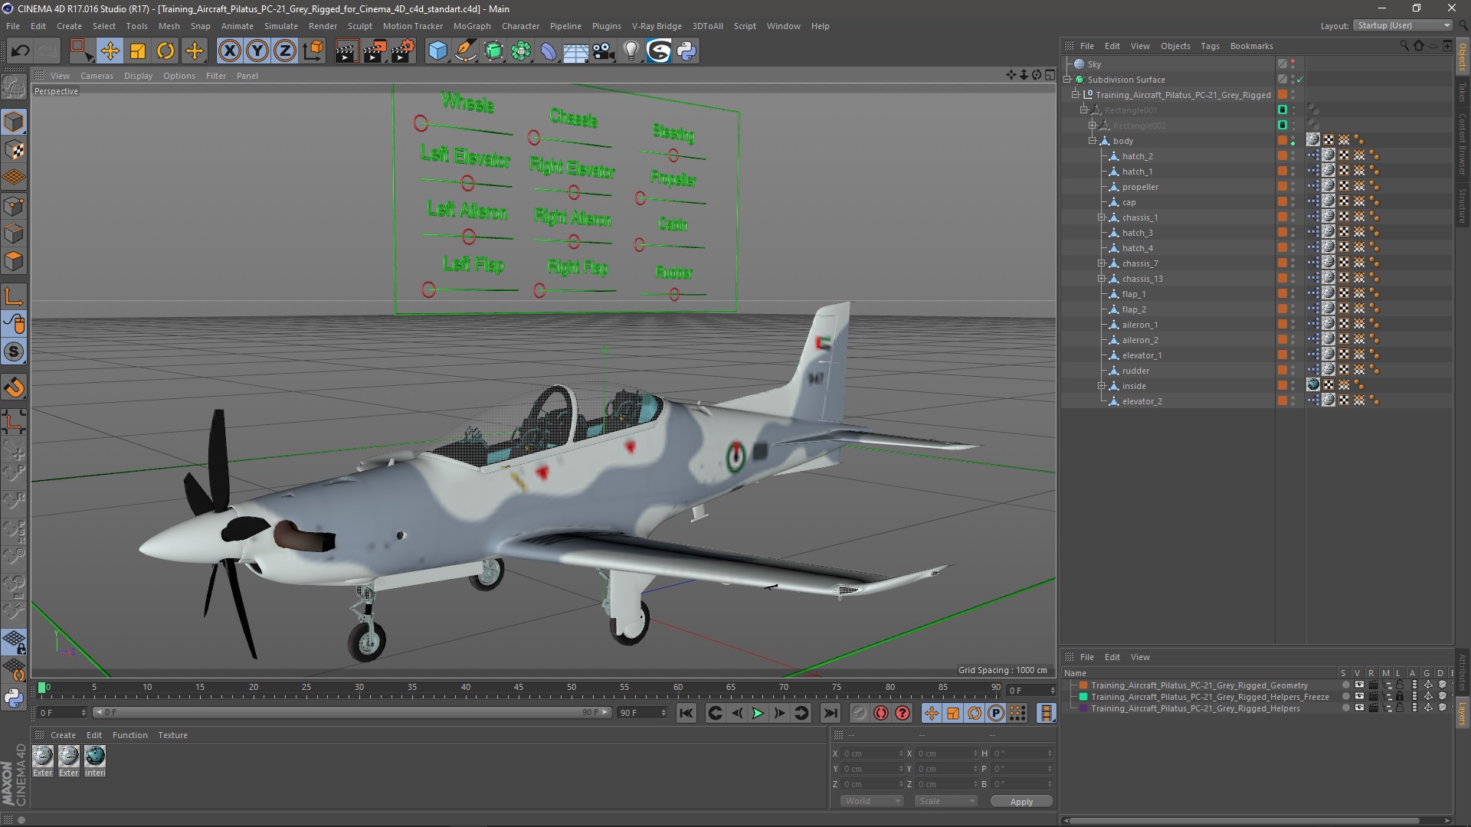Switch to Texture mode icon
This screenshot has width=1471, height=827.
[x=14, y=150]
